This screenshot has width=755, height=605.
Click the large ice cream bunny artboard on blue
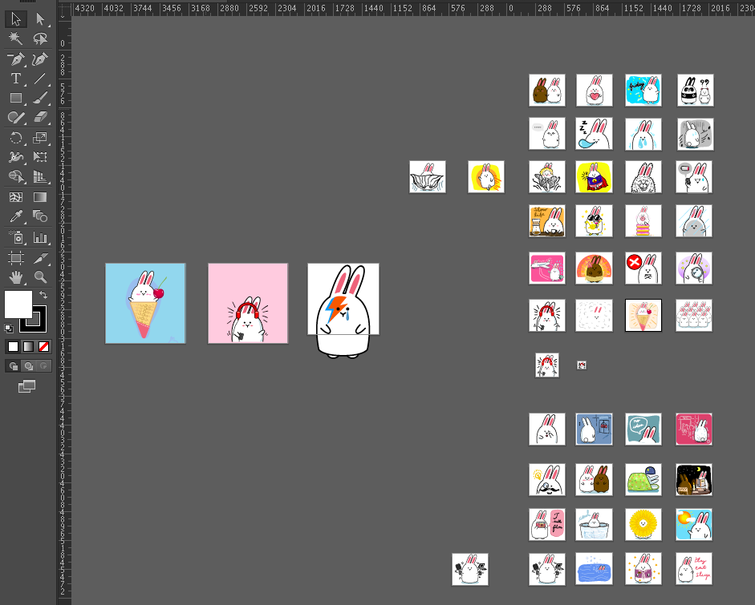pyautogui.click(x=145, y=304)
